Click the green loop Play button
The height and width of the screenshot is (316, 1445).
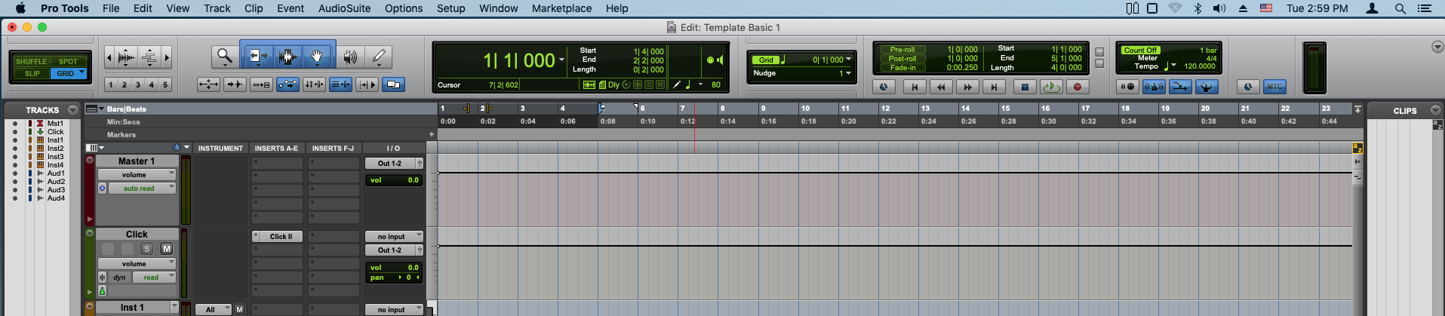point(1050,87)
